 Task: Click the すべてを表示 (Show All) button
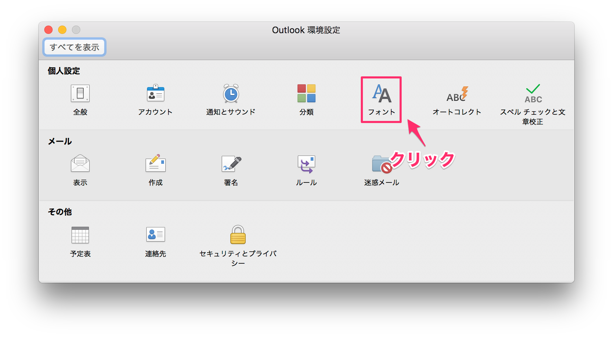pyautogui.click(x=74, y=47)
